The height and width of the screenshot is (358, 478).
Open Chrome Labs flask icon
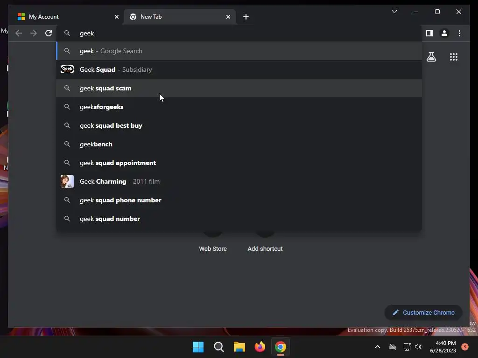point(431,57)
